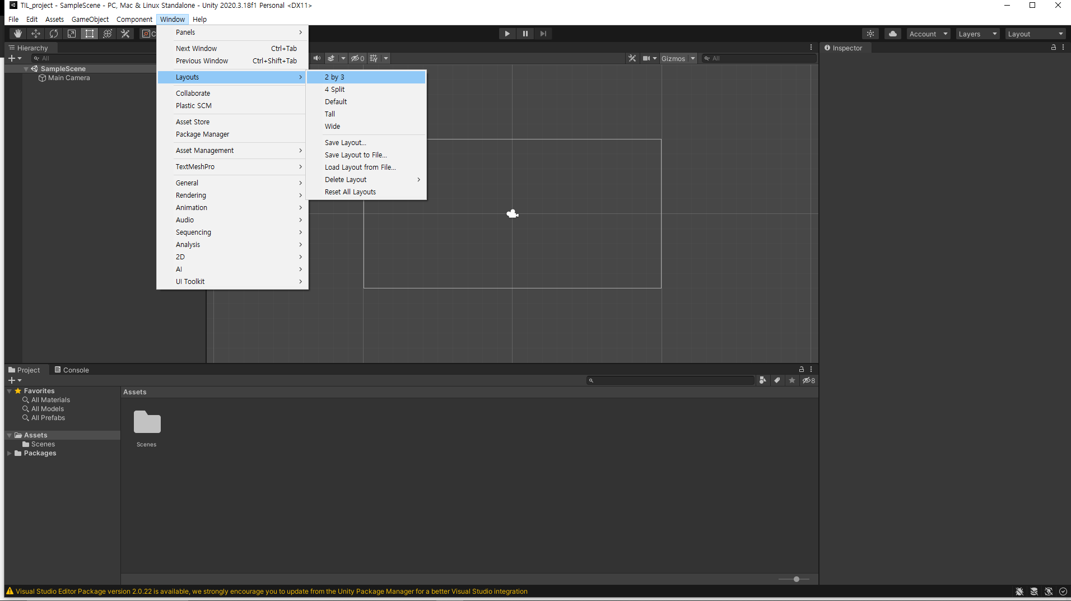Viewport: 1071px width, 601px height.
Task: Open Gizmos dropdown arrow
Action: tap(693, 58)
